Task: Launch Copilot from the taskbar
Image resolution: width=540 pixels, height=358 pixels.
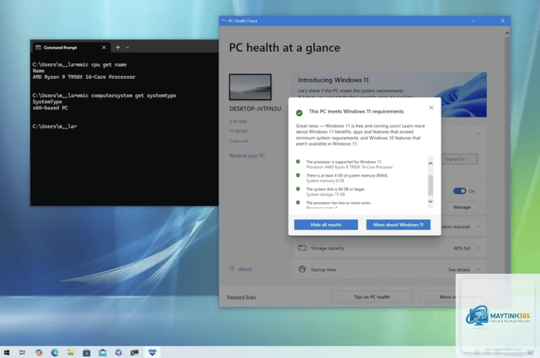Action: coord(38,353)
